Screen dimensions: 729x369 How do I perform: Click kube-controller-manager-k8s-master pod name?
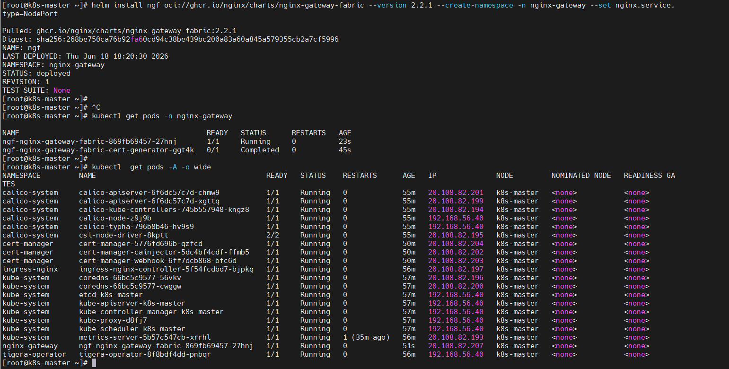click(x=151, y=312)
